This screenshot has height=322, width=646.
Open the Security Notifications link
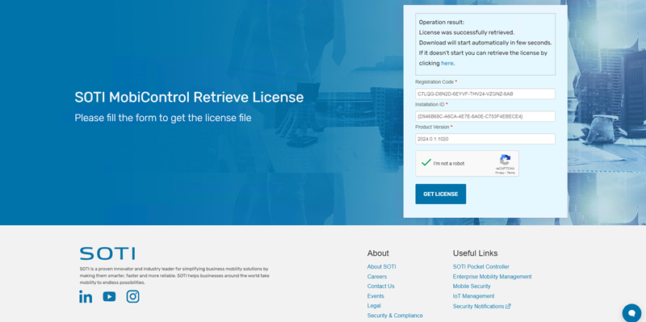[478, 307]
